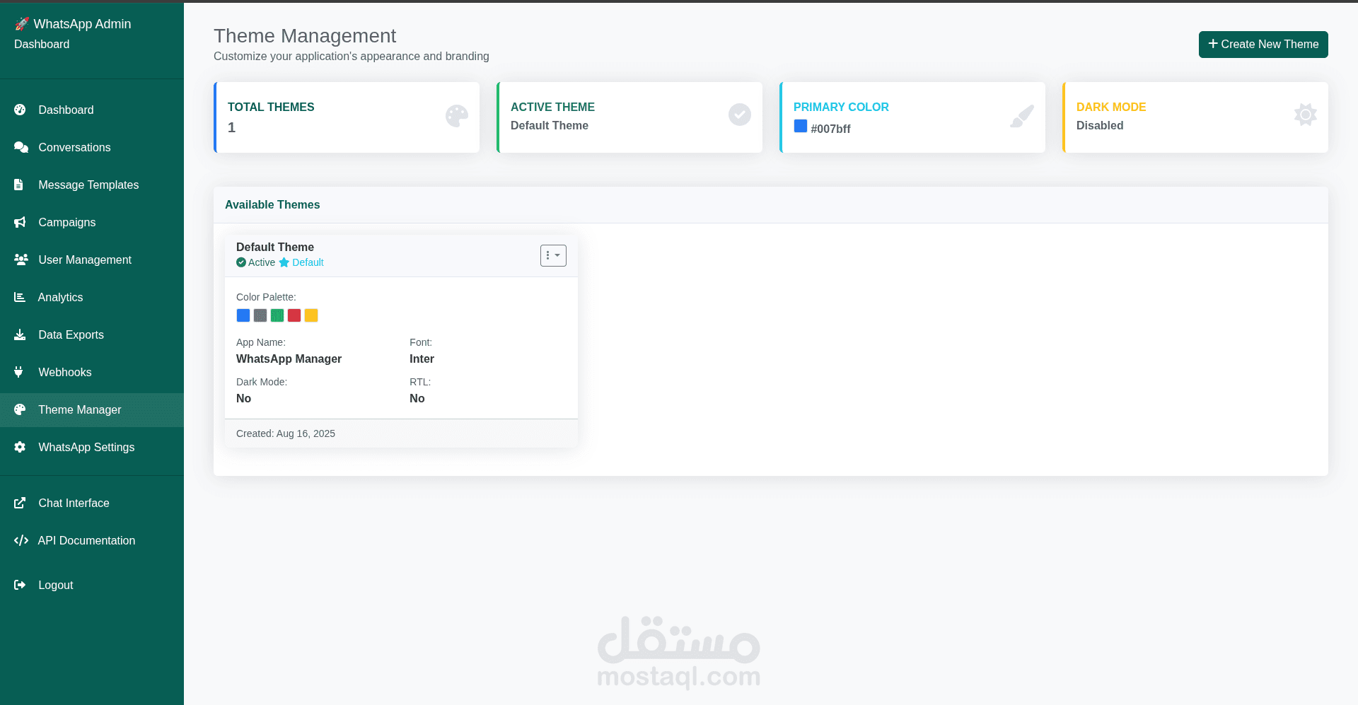Open WhatsApp Settings page
The width and height of the screenshot is (1358, 705).
tap(92, 447)
